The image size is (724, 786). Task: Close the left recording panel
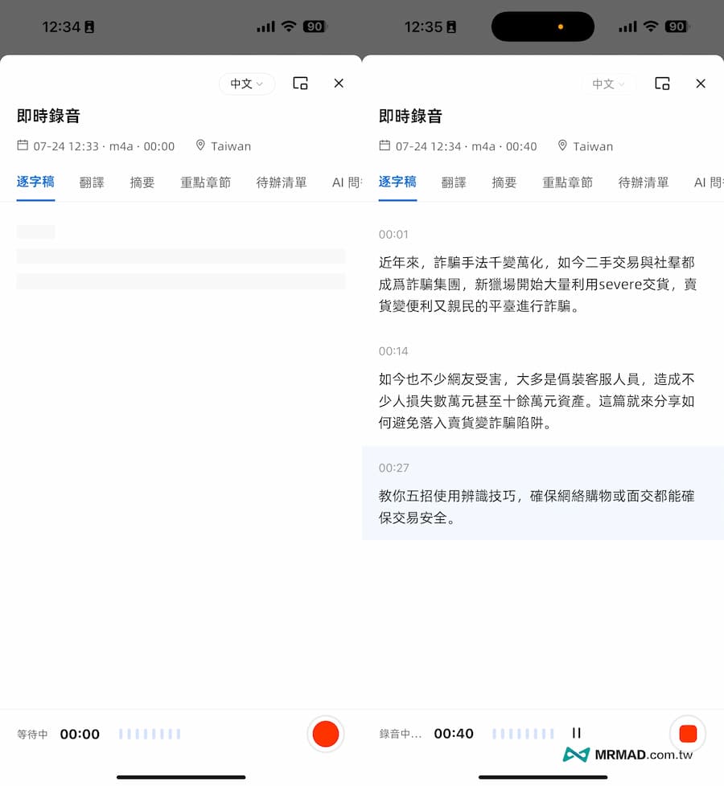(x=339, y=84)
